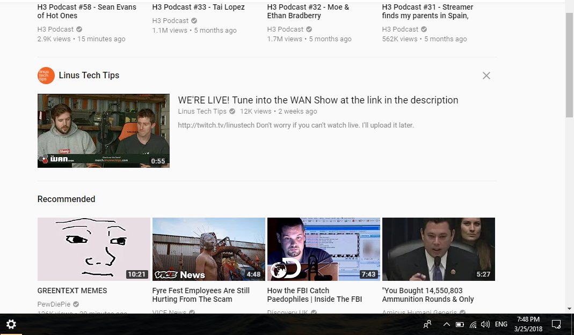574x335 pixels.
Task: Open Fyre Fest Employees video title
Action: click(201, 295)
